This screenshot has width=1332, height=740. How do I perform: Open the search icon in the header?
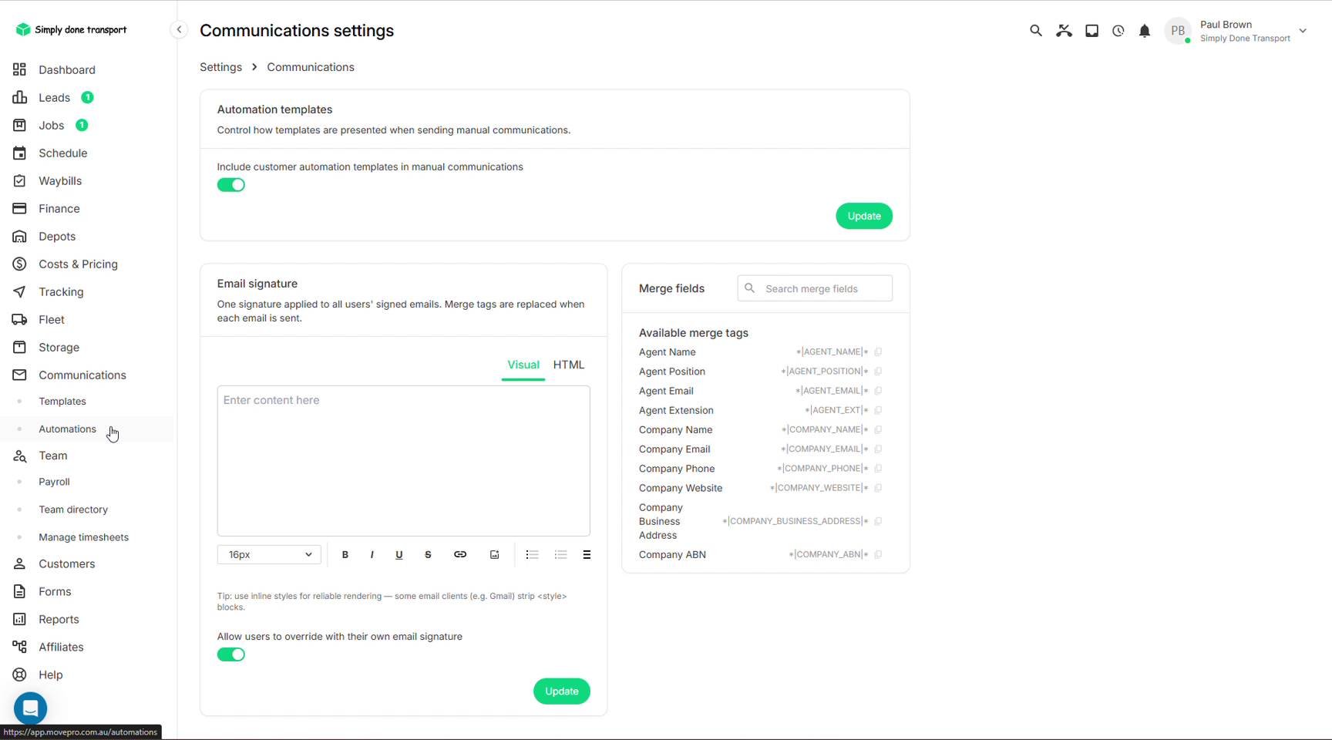click(x=1035, y=31)
